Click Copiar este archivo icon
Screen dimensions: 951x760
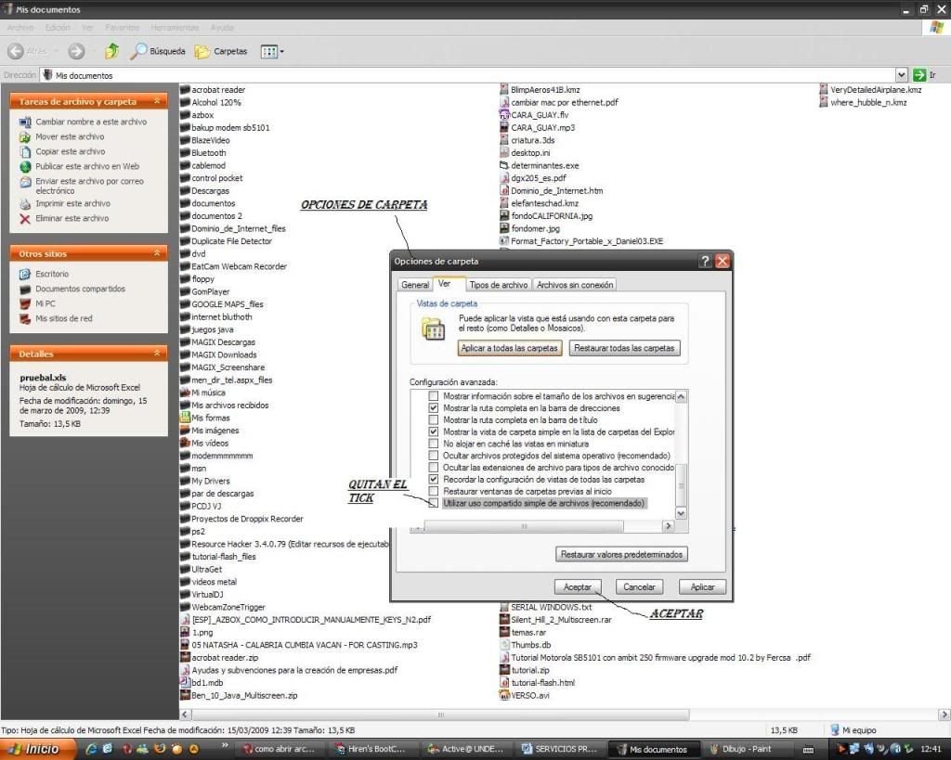25,151
